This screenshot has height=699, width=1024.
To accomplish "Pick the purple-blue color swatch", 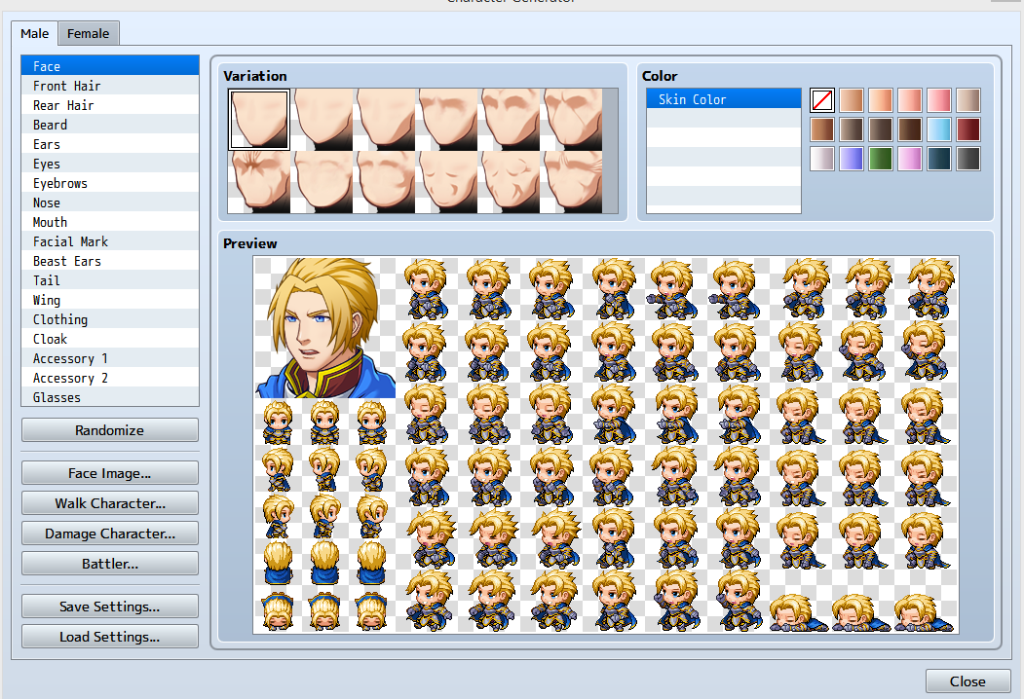I will tap(851, 159).
